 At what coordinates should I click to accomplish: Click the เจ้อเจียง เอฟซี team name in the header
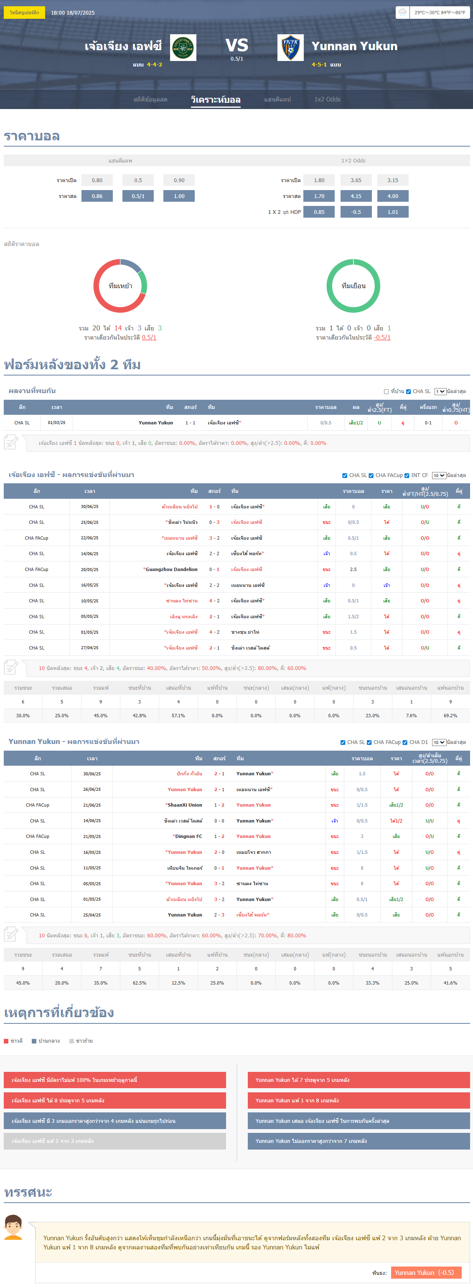tap(123, 46)
